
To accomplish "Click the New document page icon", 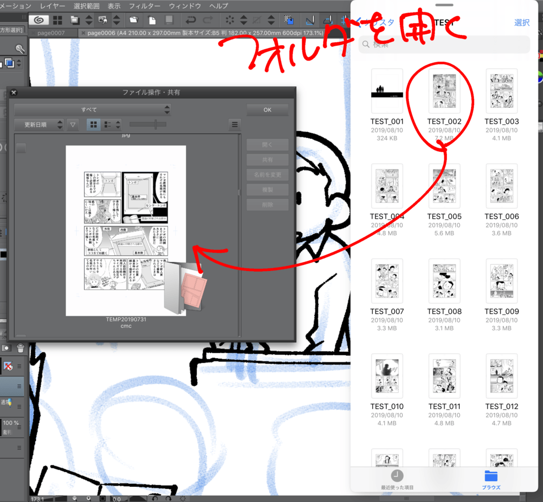I will point(152,20).
